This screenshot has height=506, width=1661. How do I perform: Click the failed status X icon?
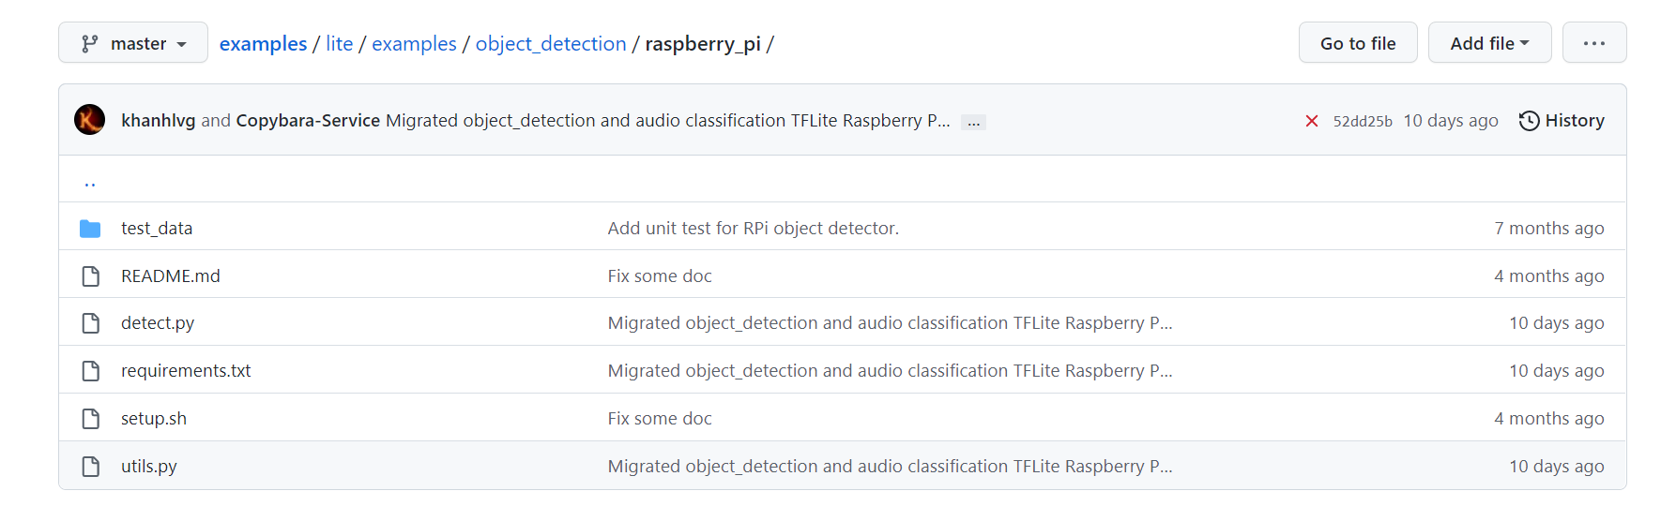pyautogui.click(x=1312, y=121)
